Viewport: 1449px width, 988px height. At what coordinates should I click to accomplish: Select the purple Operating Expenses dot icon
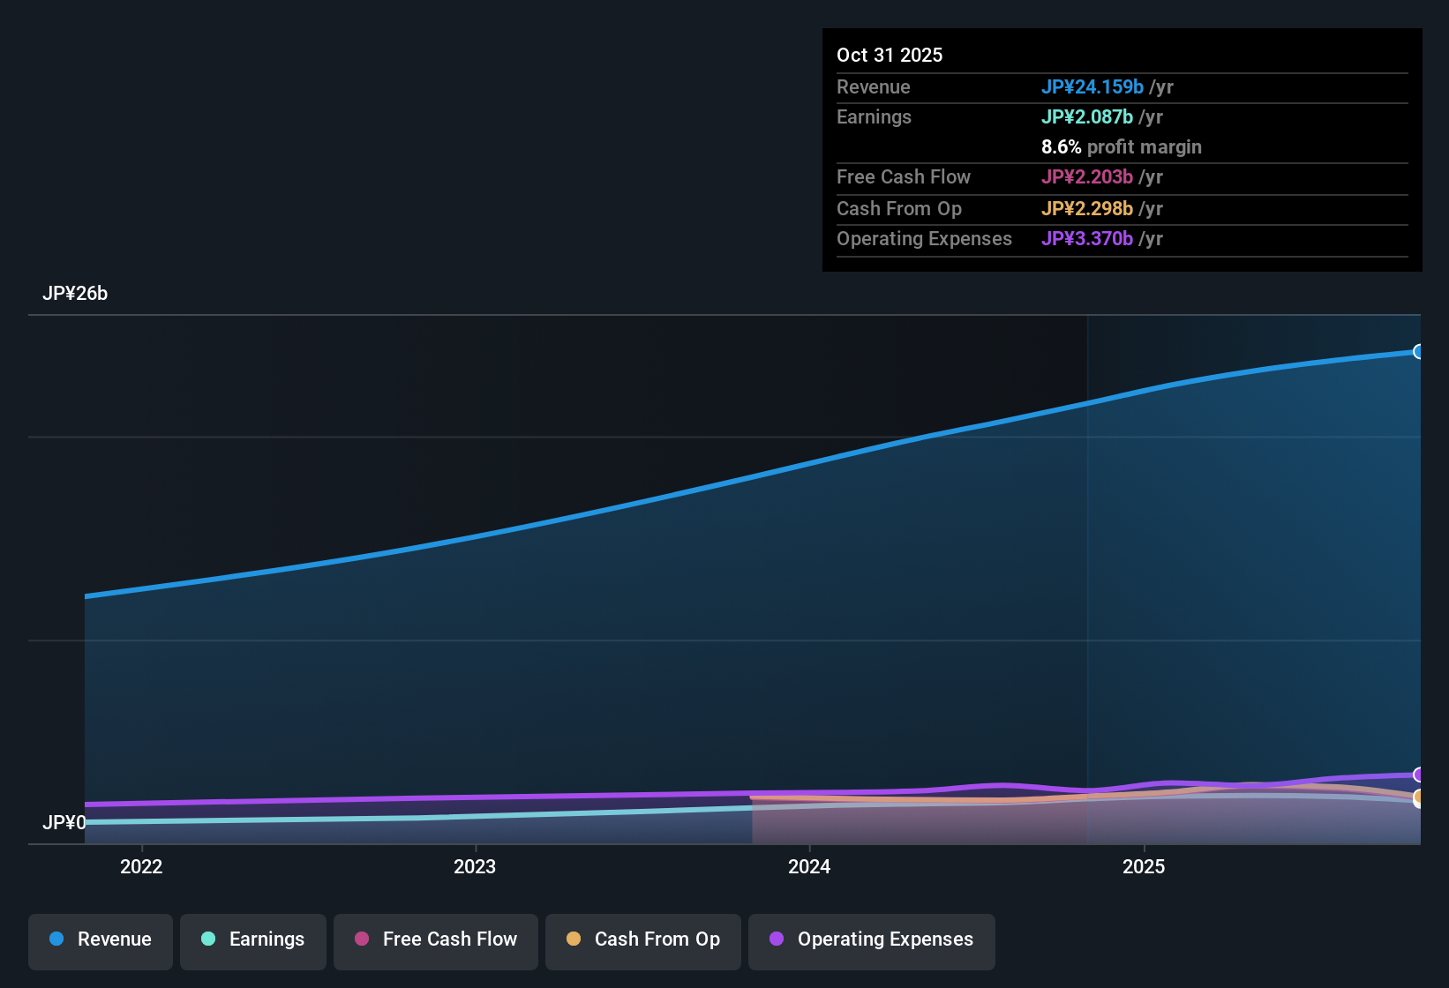[777, 939]
